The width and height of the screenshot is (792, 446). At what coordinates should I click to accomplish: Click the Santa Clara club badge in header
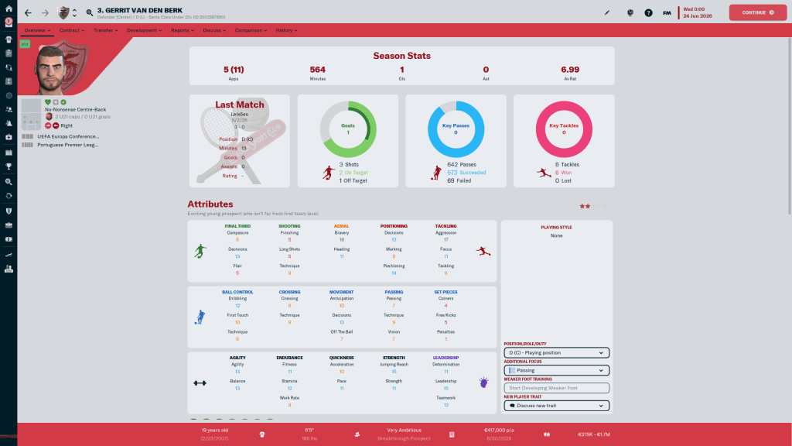click(64, 12)
